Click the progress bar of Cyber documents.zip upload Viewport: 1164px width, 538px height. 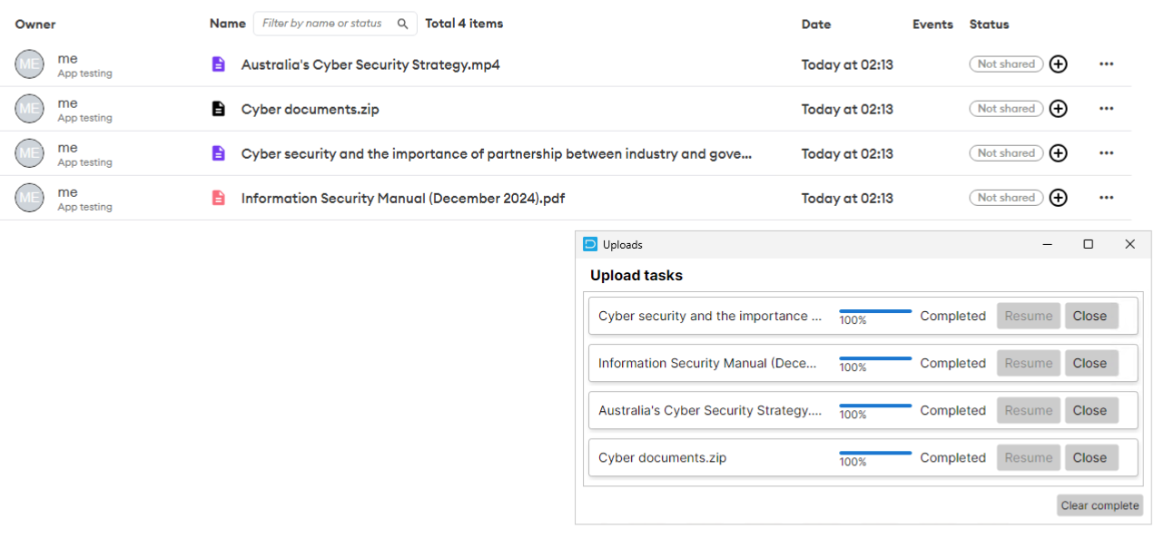coord(875,453)
